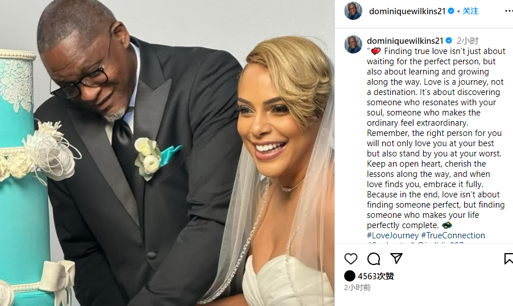Click the verified badge in the post header
Image resolution: width=513 pixels, height=306 pixels.
click(451, 11)
